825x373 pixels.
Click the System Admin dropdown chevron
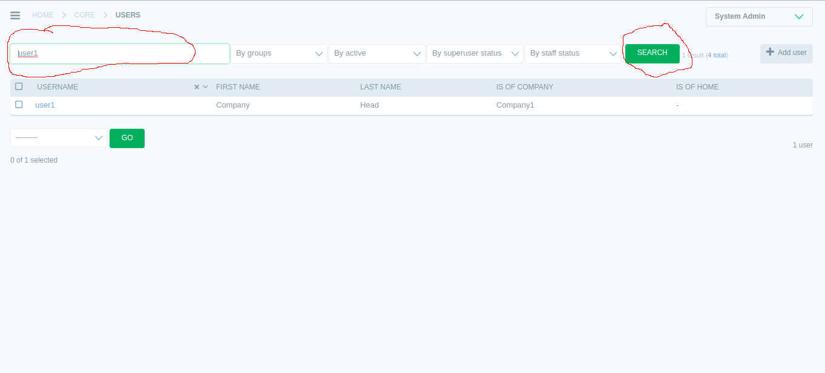tap(800, 17)
